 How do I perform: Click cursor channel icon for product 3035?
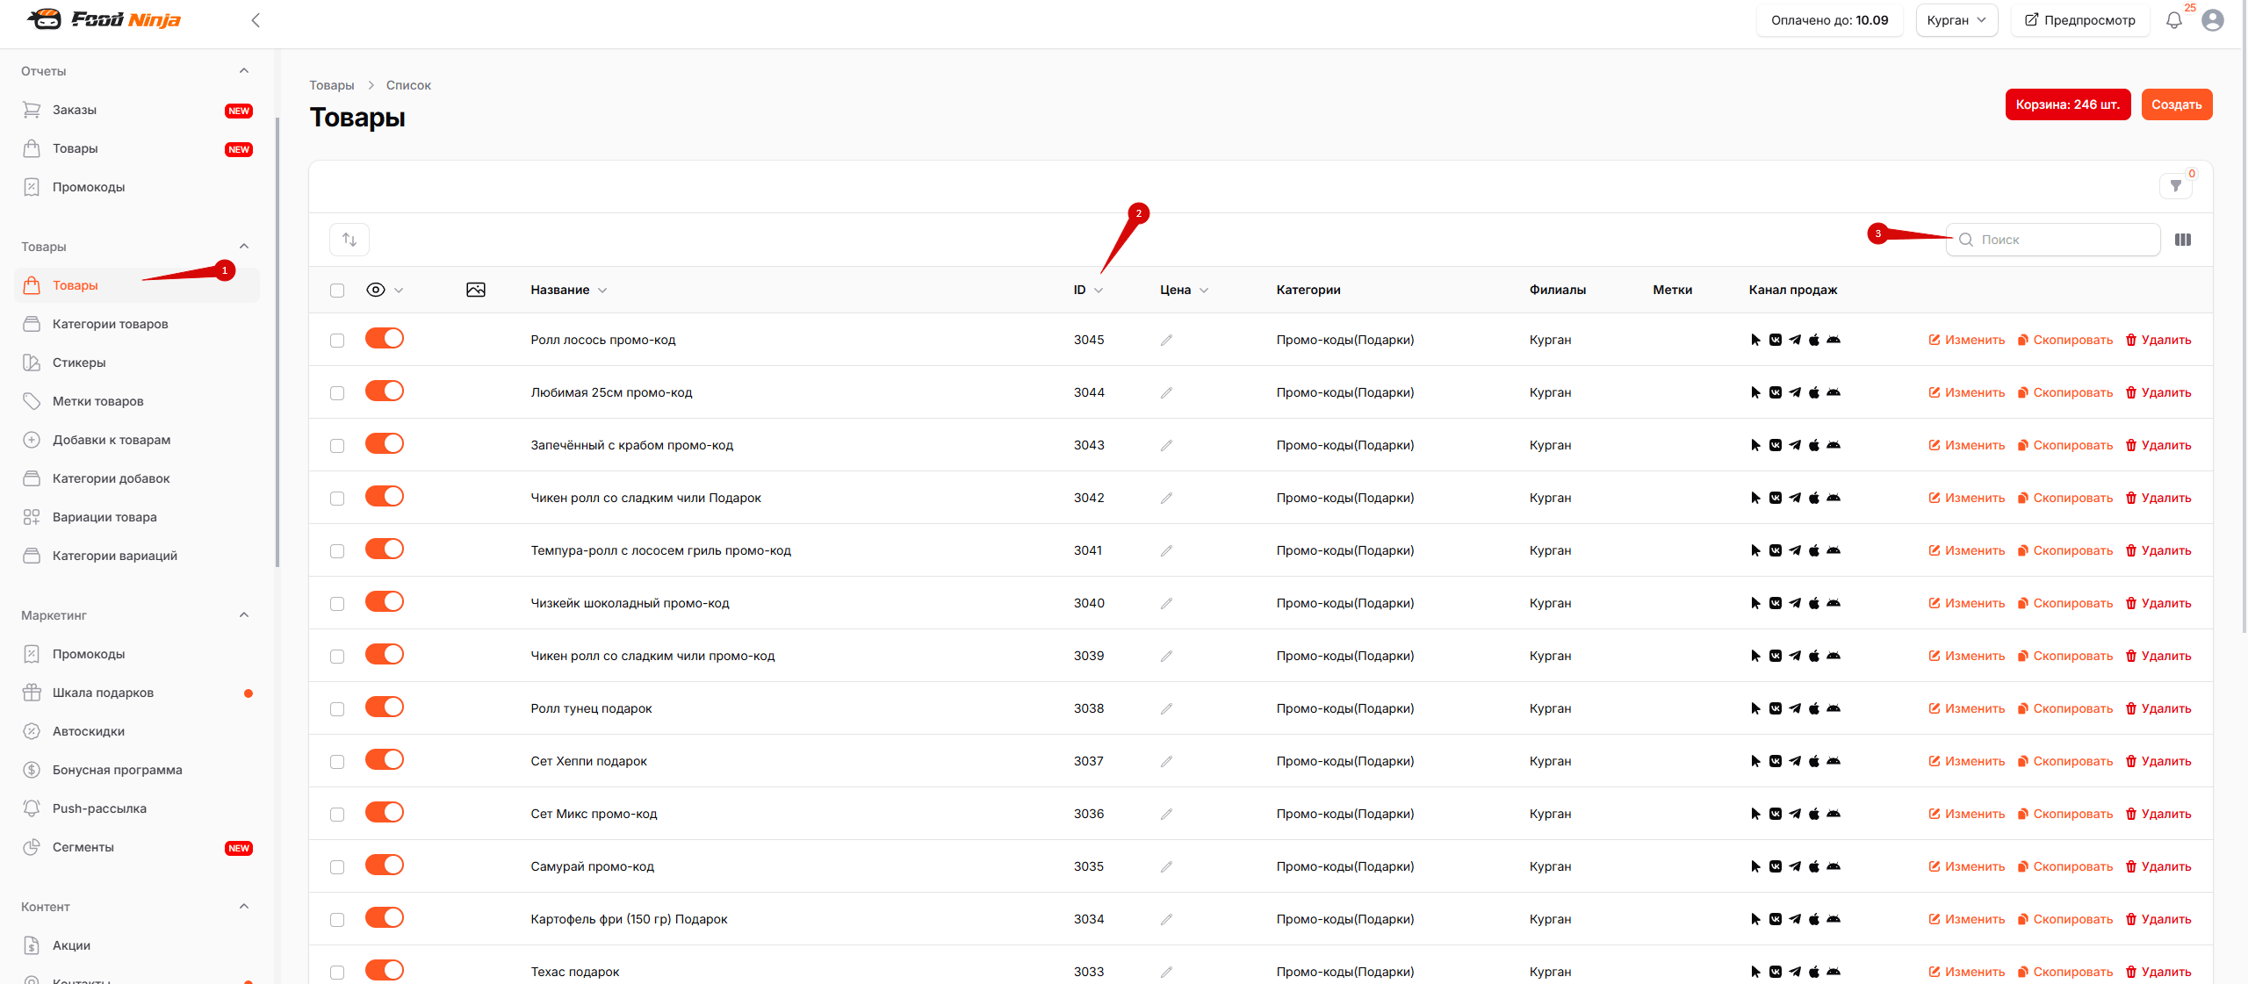[1756, 866]
